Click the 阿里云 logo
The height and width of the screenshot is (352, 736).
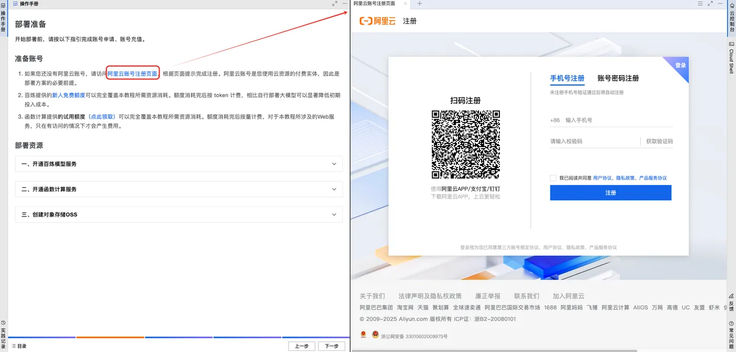[x=377, y=21]
